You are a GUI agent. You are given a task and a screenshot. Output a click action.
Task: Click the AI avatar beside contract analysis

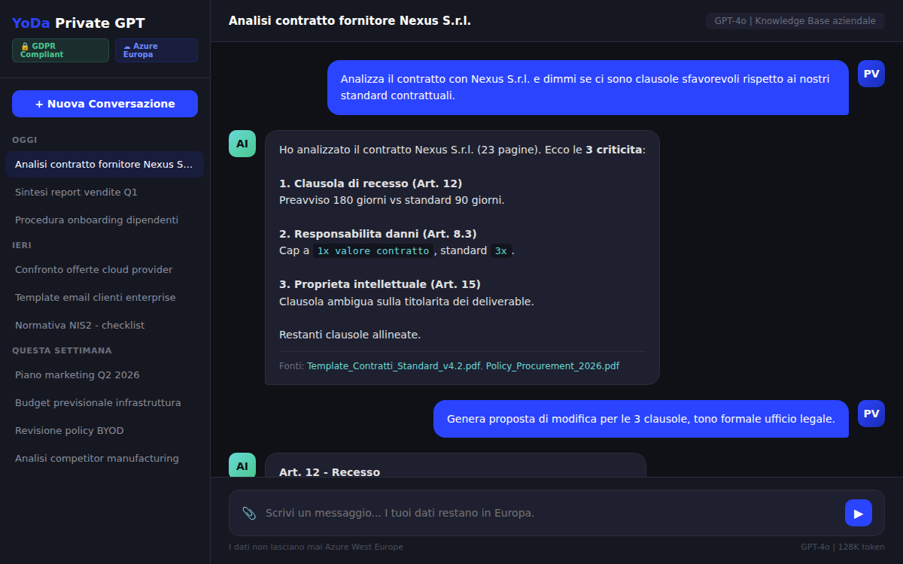coord(242,144)
